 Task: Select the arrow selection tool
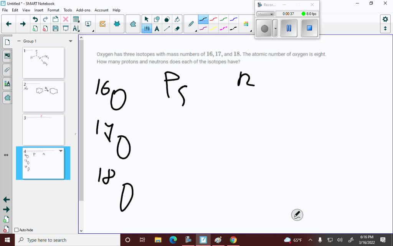(x=147, y=19)
